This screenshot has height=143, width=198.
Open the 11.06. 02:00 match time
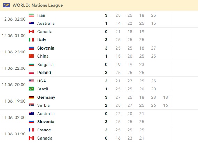[x=14, y=118]
